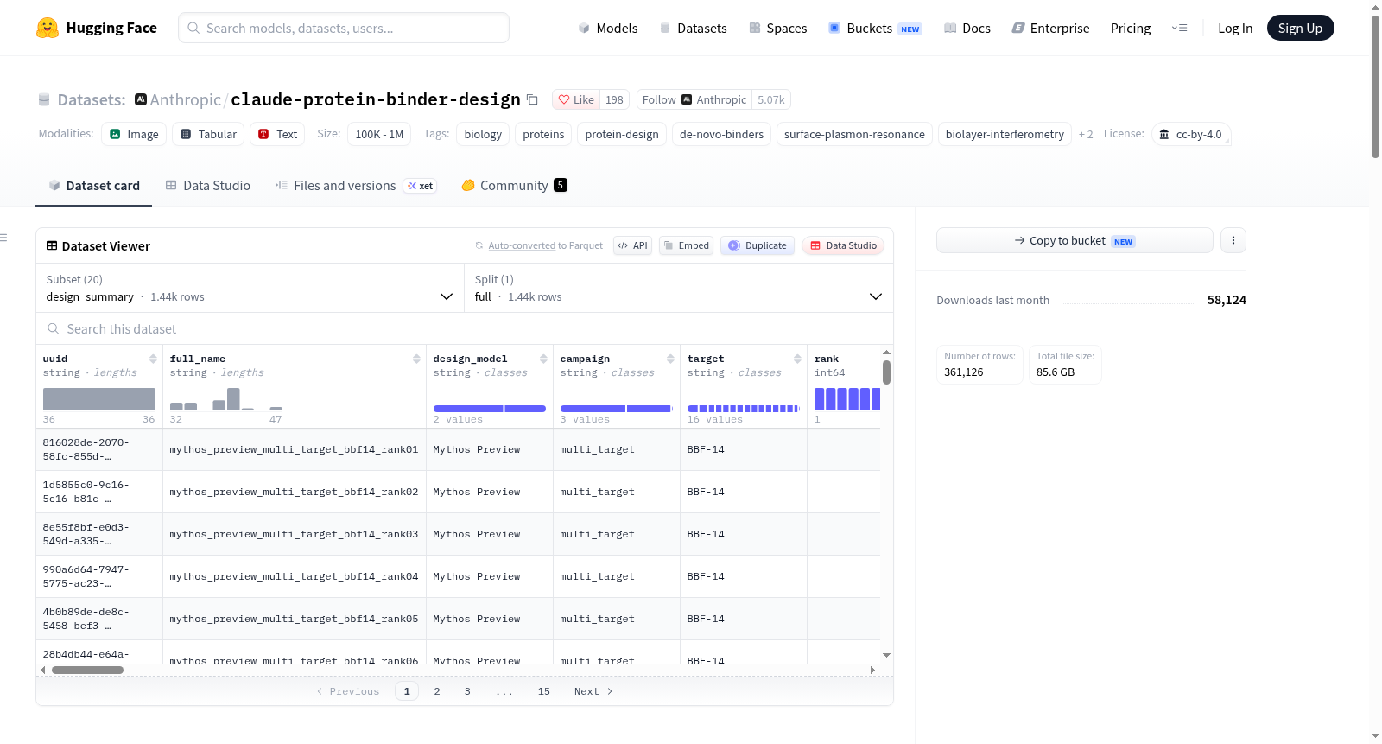Click the full_name length histogram
Viewport: 1382px width, 744px height.
[x=226, y=399]
